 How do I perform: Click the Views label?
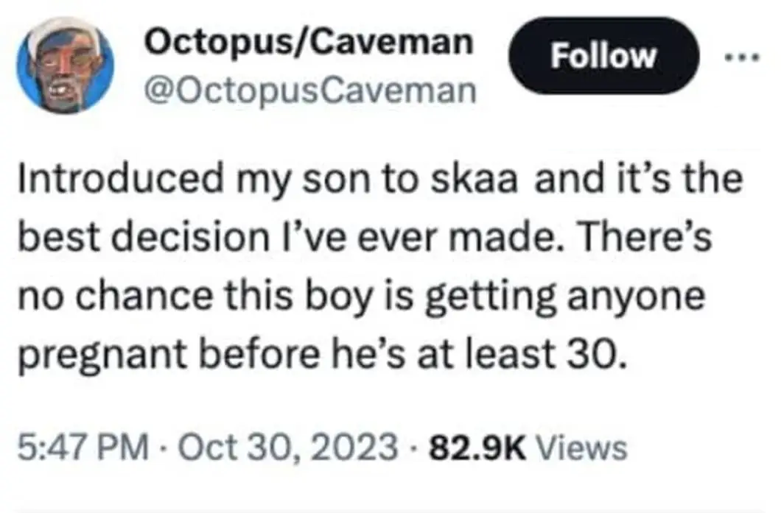[x=582, y=447]
